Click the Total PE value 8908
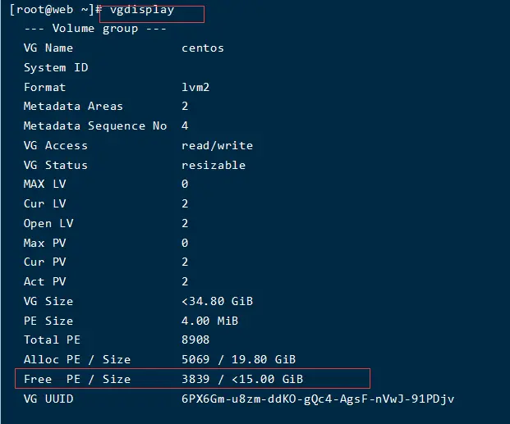 pyautogui.click(x=195, y=340)
